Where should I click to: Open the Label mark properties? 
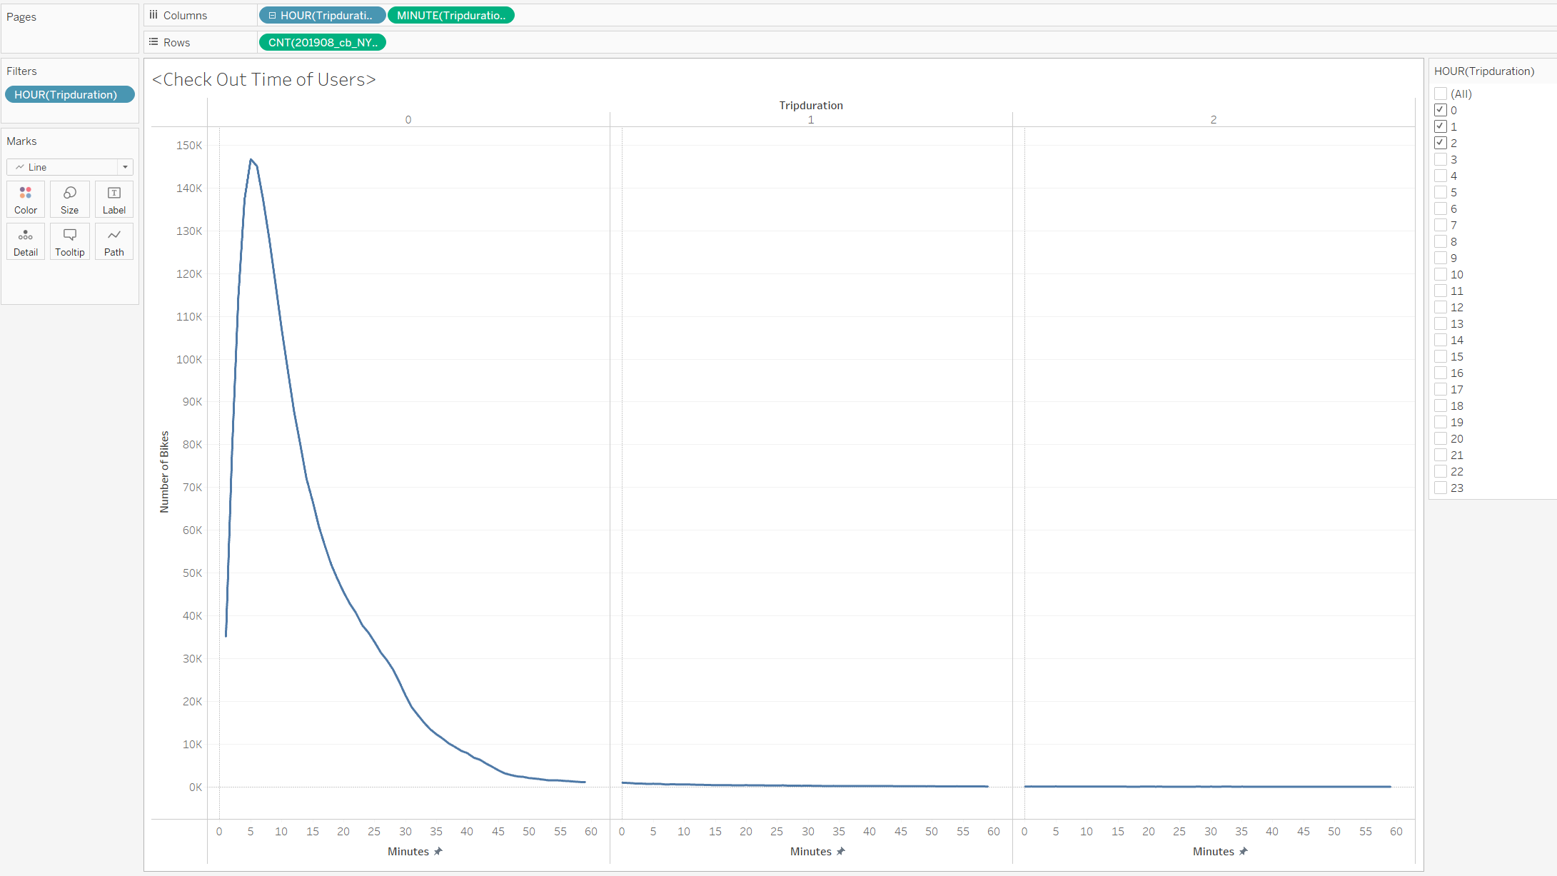tap(114, 198)
